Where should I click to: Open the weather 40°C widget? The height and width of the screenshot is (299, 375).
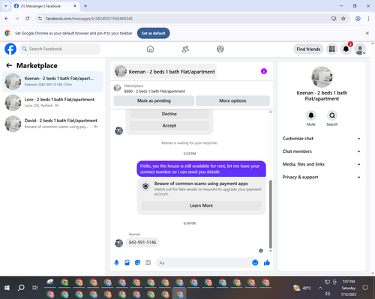pos(302,288)
